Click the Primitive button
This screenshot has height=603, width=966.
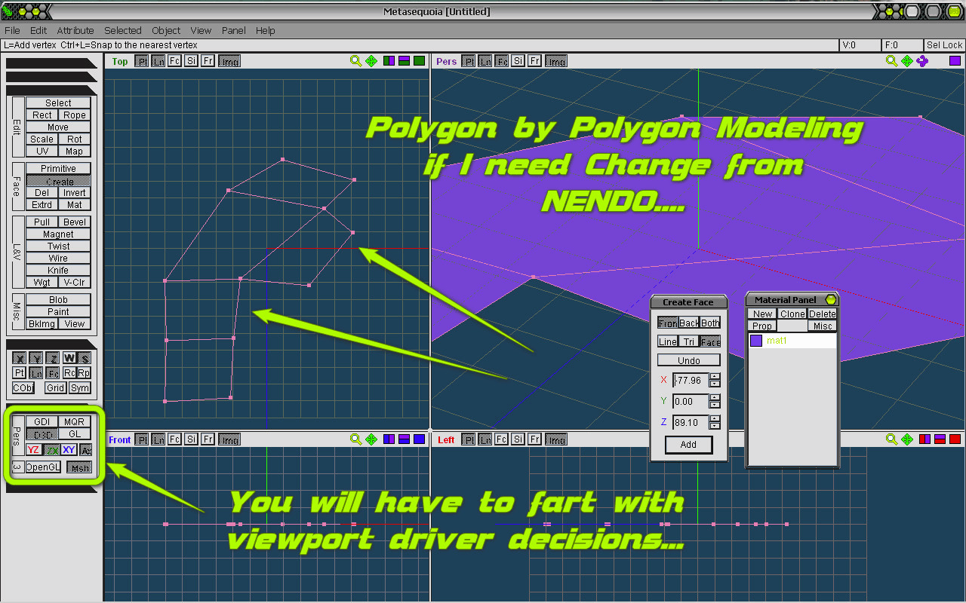pos(58,168)
